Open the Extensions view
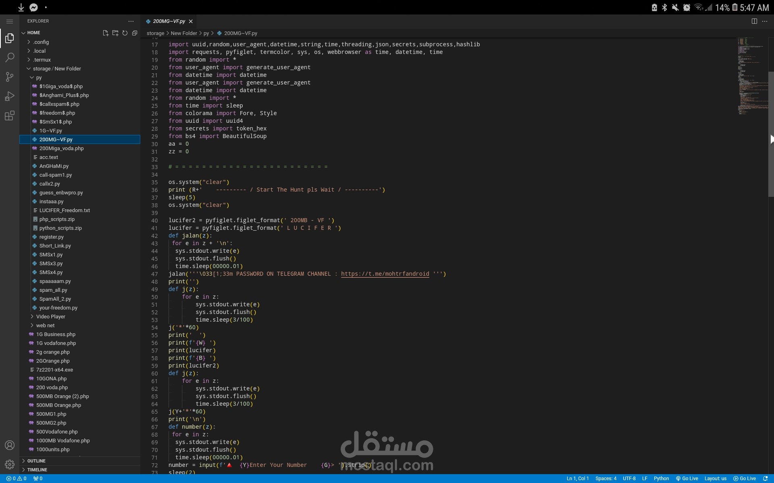Screen dimensions: 774x483 (10, 116)
